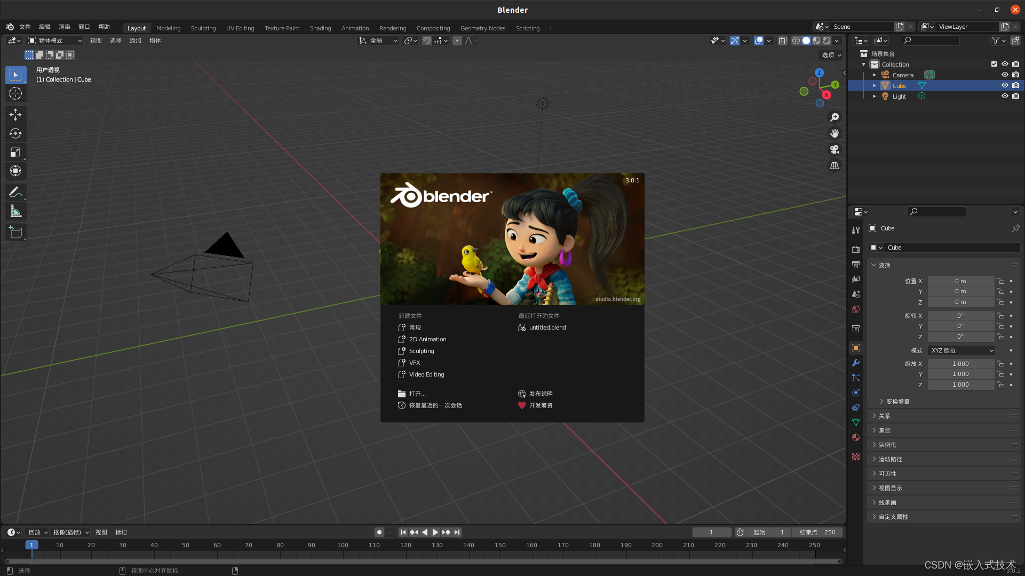Open the 物体模式 mode dropdown

tap(55, 41)
